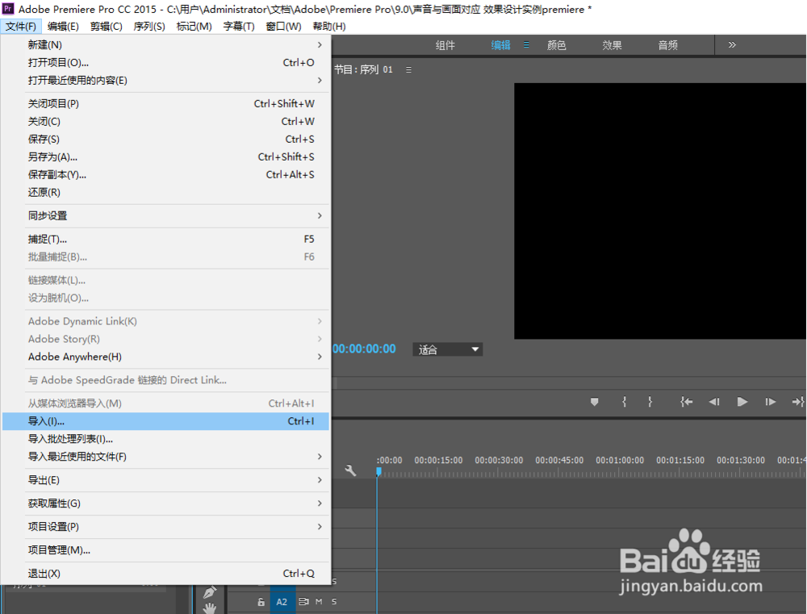Open the 剪辑(C) menu
The height and width of the screenshot is (614, 807).
(x=106, y=27)
